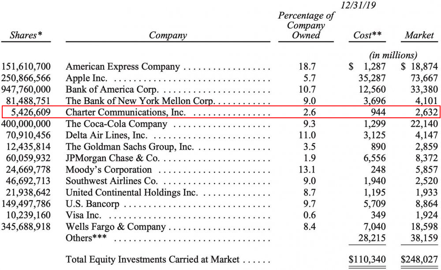Select the Market column header

pos(419,35)
